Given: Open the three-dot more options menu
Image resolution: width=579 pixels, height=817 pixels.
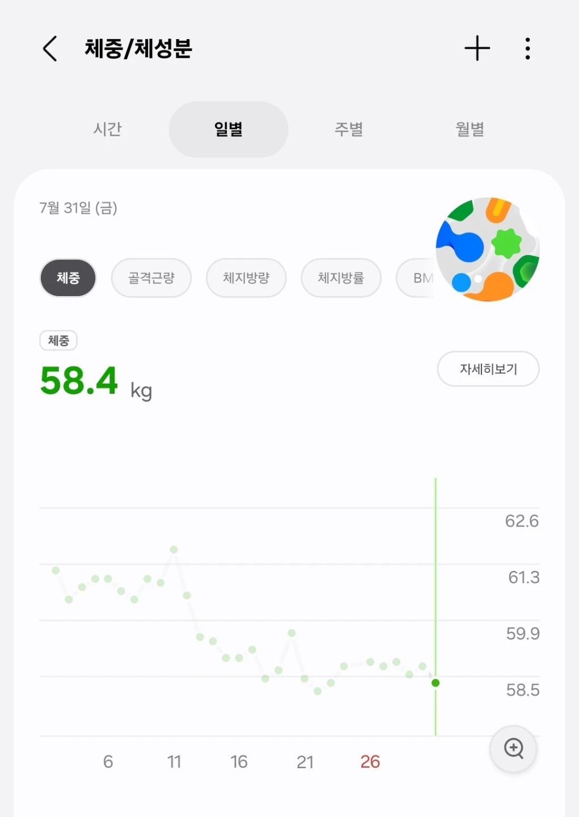Looking at the screenshot, I should pos(527,49).
